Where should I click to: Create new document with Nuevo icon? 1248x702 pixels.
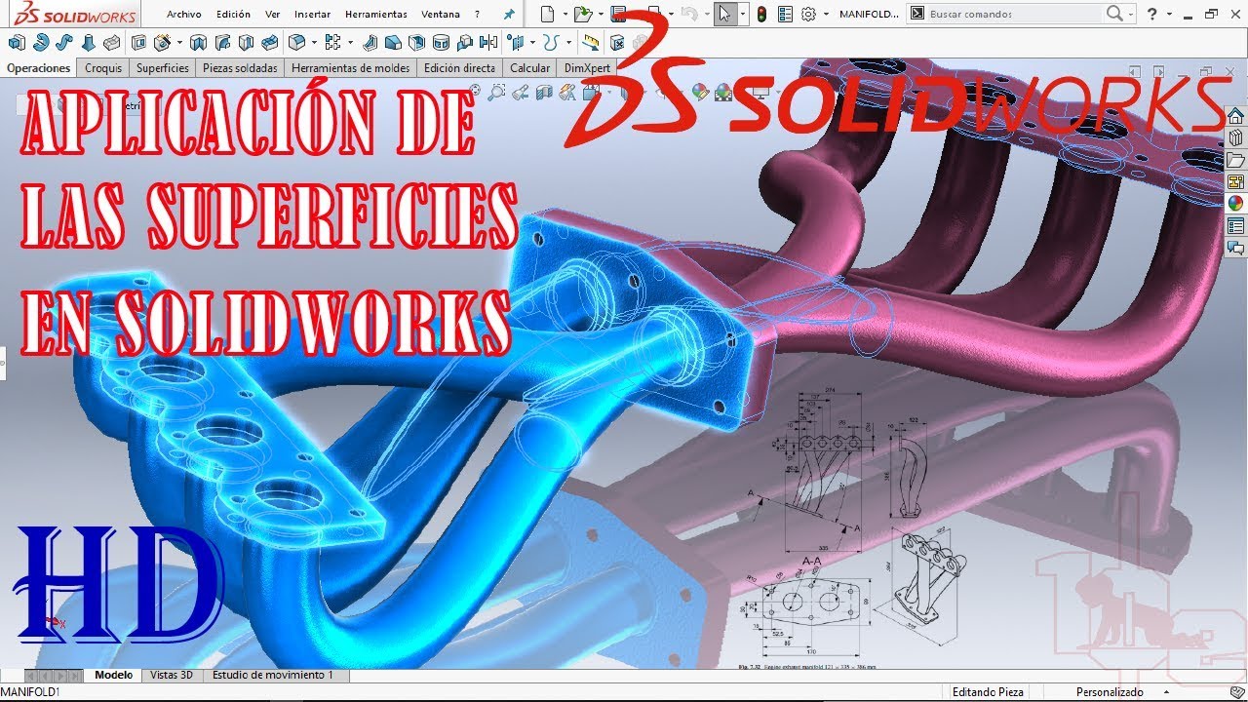[x=547, y=14]
